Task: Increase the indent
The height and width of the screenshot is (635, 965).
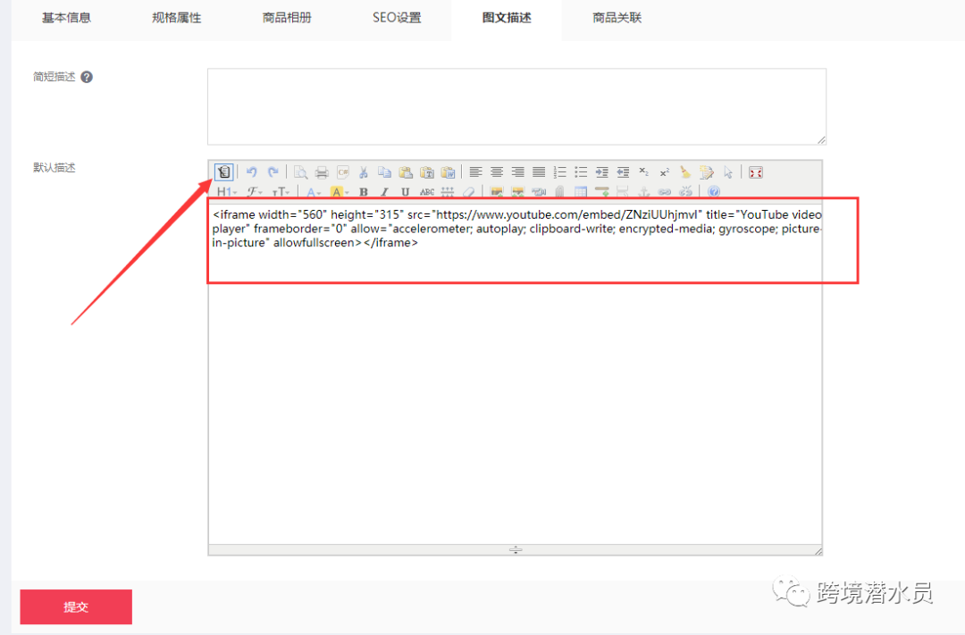Action: pyautogui.click(x=602, y=172)
